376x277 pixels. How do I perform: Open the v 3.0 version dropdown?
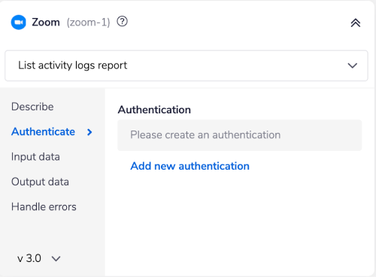[x=39, y=258]
